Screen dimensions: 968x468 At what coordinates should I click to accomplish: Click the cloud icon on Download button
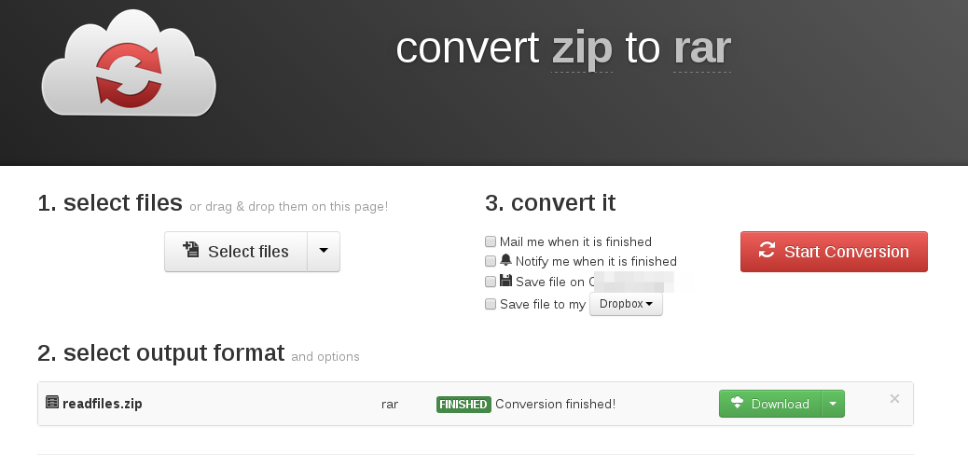click(x=737, y=404)
